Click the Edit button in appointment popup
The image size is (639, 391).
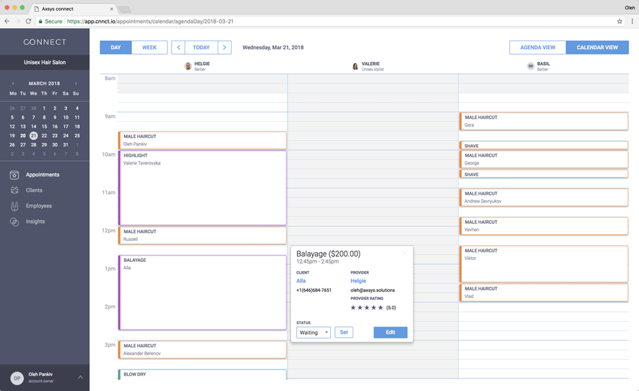390,332
